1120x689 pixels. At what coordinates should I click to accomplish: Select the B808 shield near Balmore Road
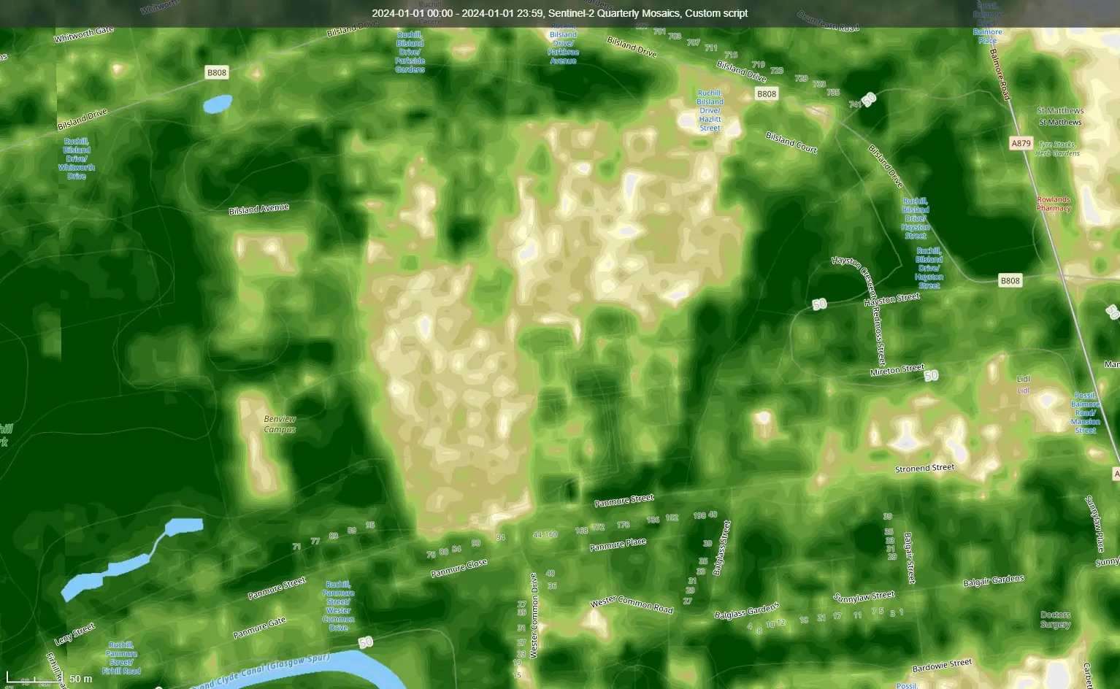(1010, 280)
